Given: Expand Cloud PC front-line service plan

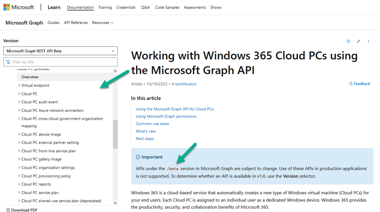Looking at the screenshot, I should click(19, 151).
